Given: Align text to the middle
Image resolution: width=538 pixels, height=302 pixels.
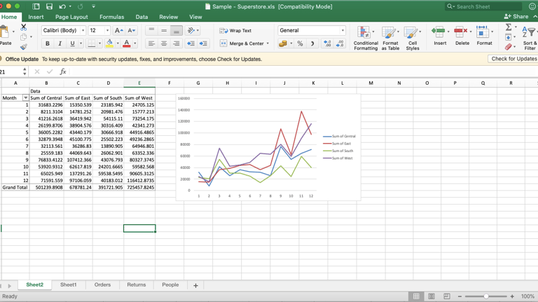Looking at the screenshot, I should pos(164,31).
